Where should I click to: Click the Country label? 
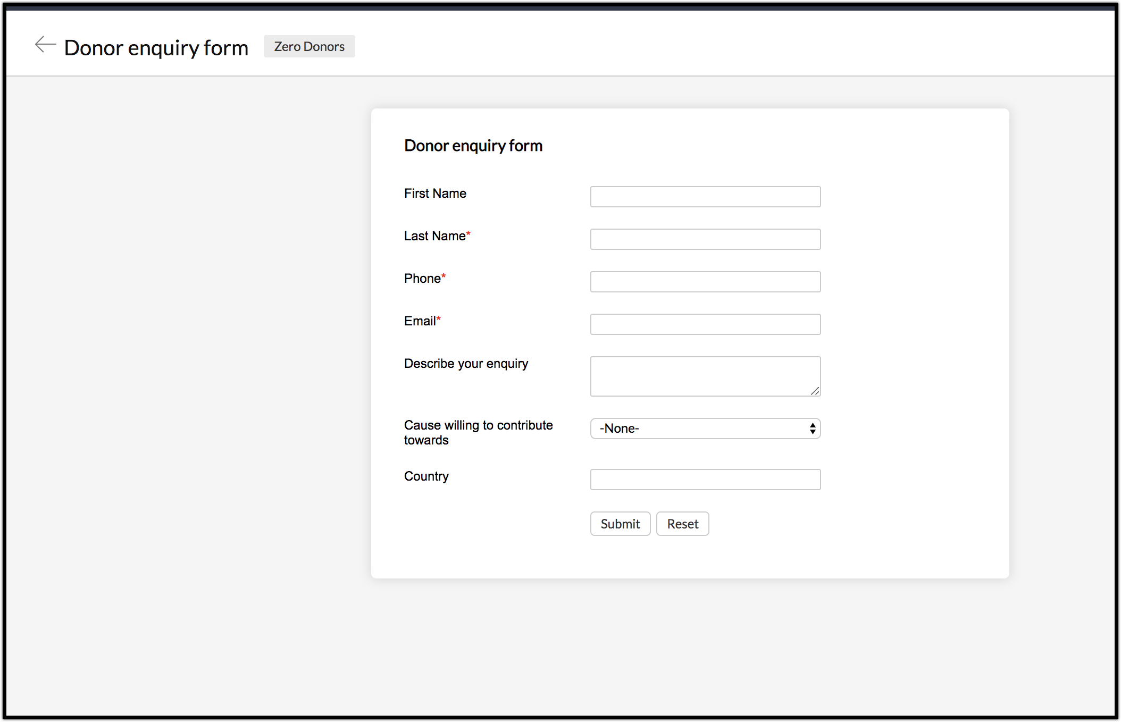coord(426,476)
